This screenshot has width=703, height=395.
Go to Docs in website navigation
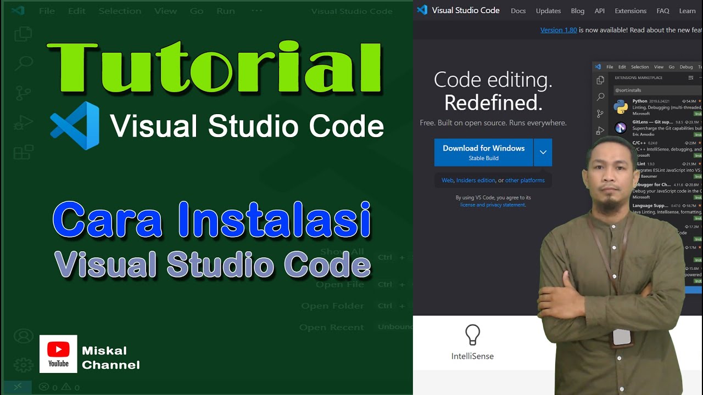click(518, 11)
